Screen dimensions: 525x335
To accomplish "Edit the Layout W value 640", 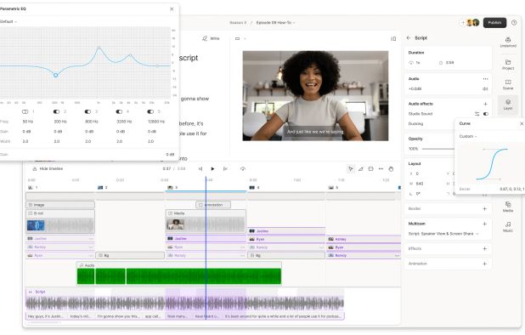I will tap(420, 184).
